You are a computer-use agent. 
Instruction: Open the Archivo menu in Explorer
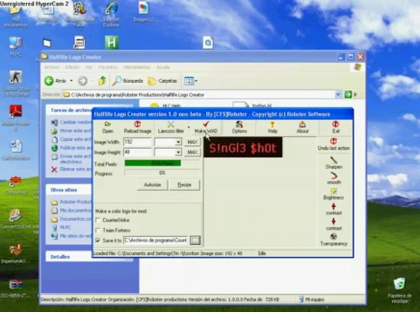pos(52,67)
